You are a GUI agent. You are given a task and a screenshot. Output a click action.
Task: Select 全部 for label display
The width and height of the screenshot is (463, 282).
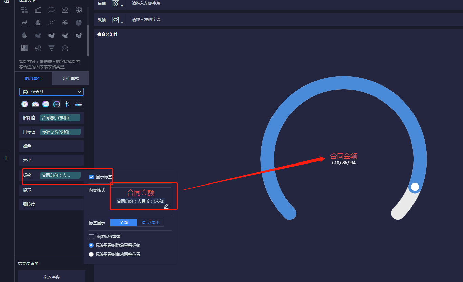tap(124, 223)
